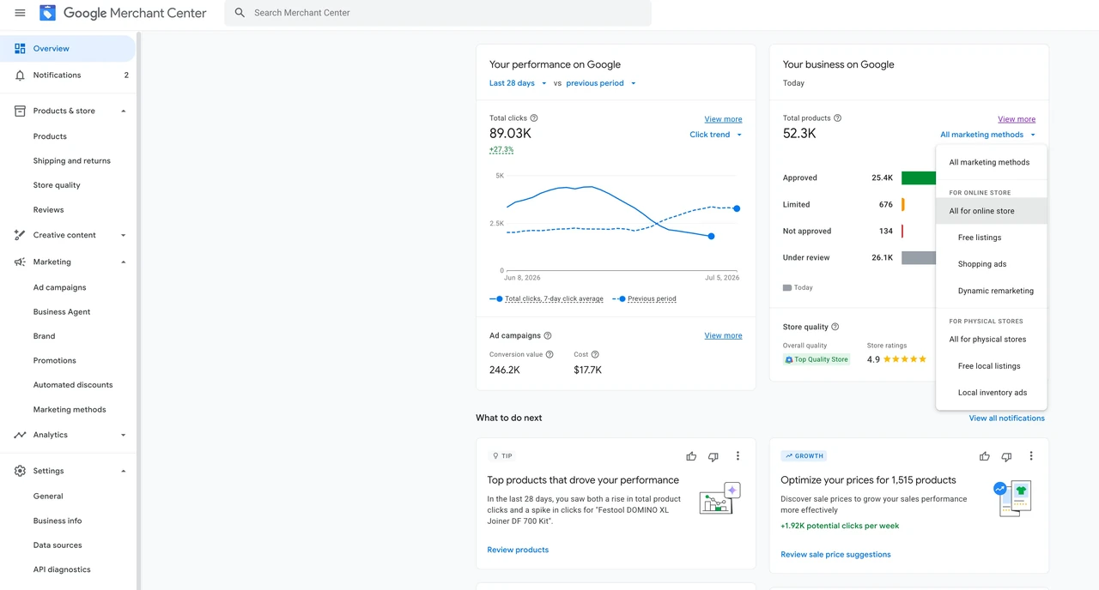The width and height of the screenshot is (1099, 590).
Task: Collapse the Products & store section
Action: coord(123,111)
